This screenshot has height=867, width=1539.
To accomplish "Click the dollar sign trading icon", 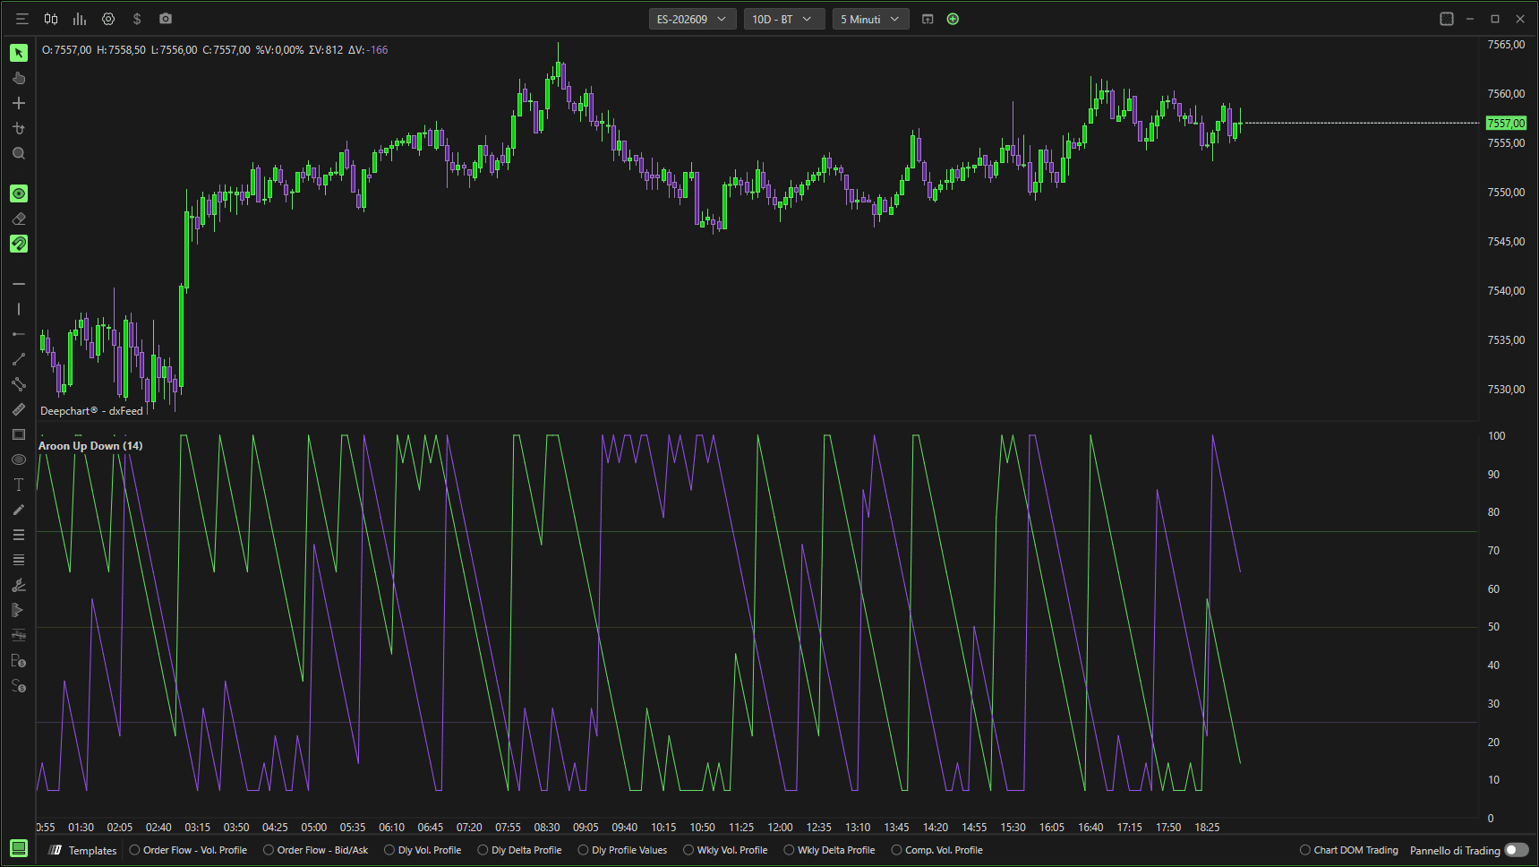I will tap(137, 19).
